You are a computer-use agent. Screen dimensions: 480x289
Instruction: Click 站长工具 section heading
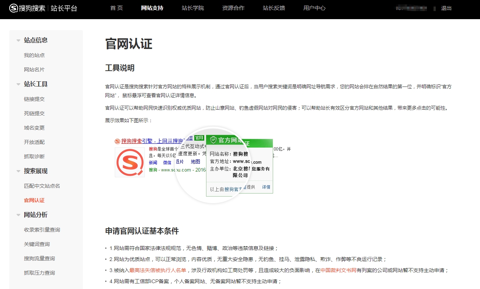point(36,84)
